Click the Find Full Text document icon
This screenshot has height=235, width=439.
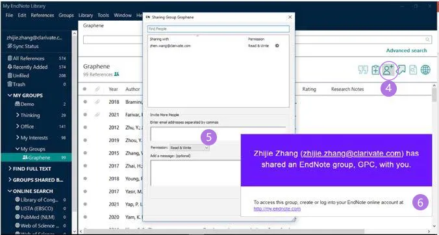(413, 70)
